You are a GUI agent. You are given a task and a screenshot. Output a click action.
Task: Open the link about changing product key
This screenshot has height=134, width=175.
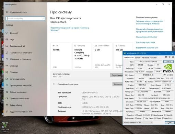pos(149,22)
